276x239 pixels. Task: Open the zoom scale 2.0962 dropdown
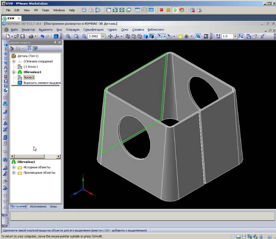pyautogui.click(x=103, y=36)
